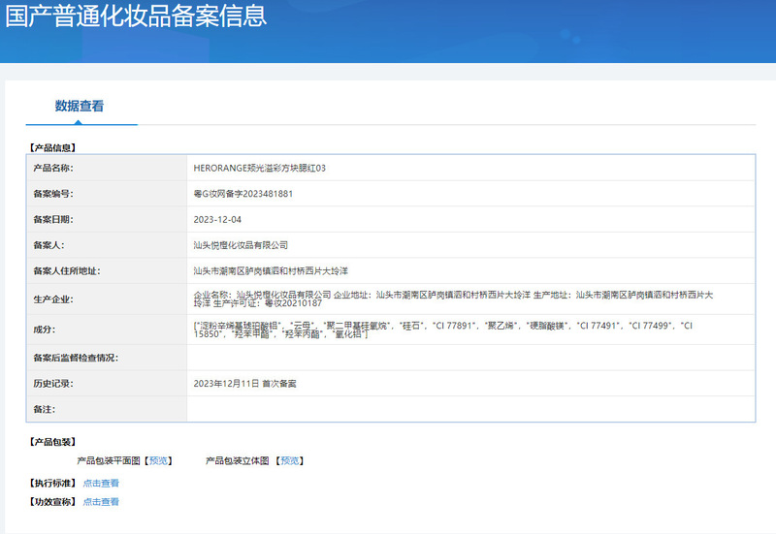Screen dimensions: 776x534
Task: Click the 历史记录 row label
Action: pyautogui.click(x=53, y=384)
